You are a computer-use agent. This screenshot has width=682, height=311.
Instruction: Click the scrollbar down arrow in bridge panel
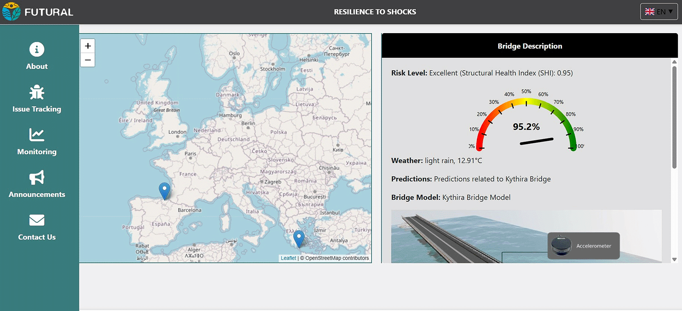click(x=674, y=259)
